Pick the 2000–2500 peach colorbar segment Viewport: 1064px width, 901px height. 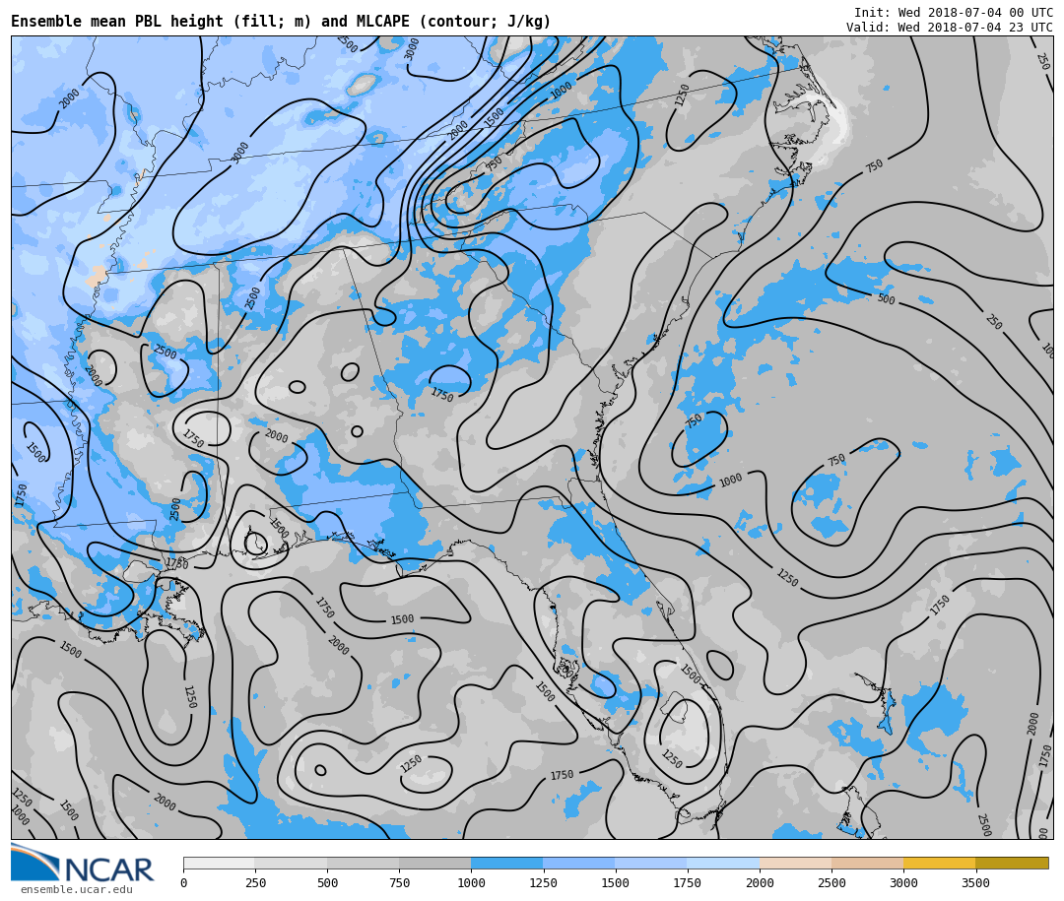coord(795,863)
